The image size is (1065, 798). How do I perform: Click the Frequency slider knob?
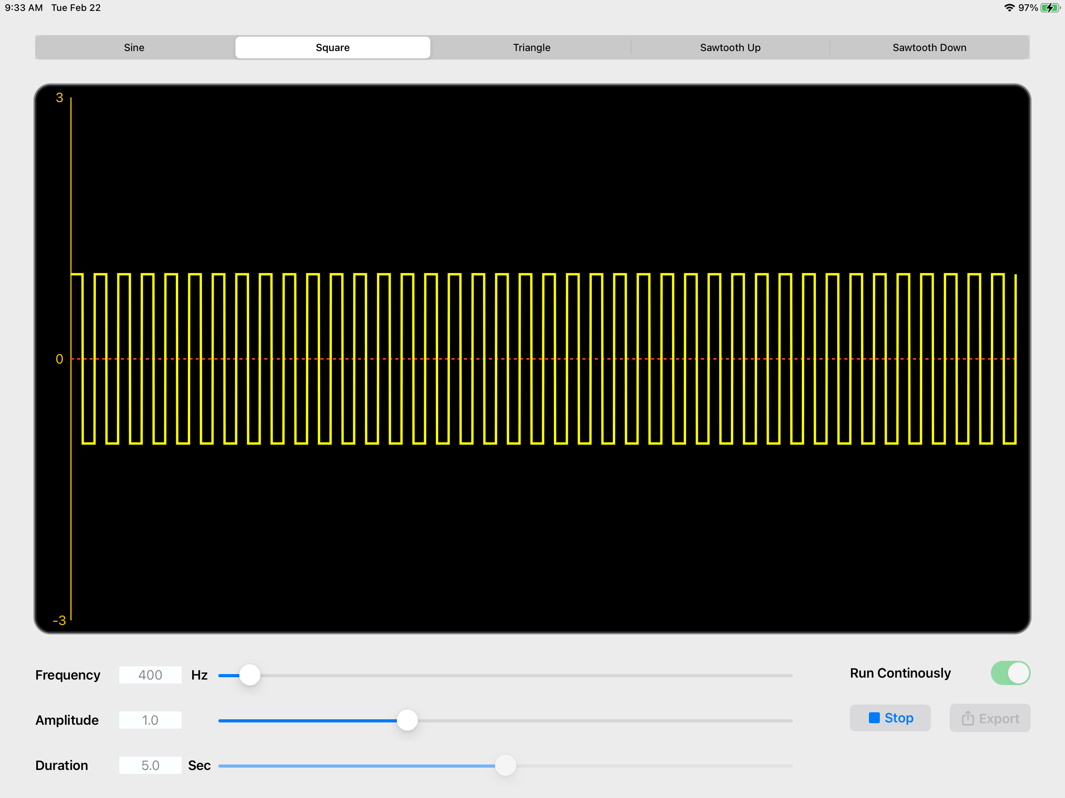tap(250, 675)
